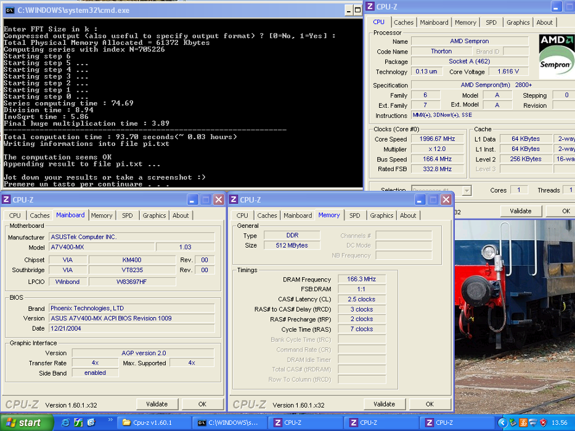Click Validate in the Processor CPU-Z window
Viewport: 575px width, 431px height.
[521, 211]
